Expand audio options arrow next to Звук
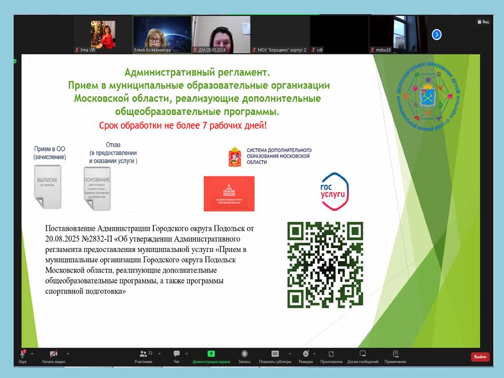504x378 pixels. coord(33,353)
